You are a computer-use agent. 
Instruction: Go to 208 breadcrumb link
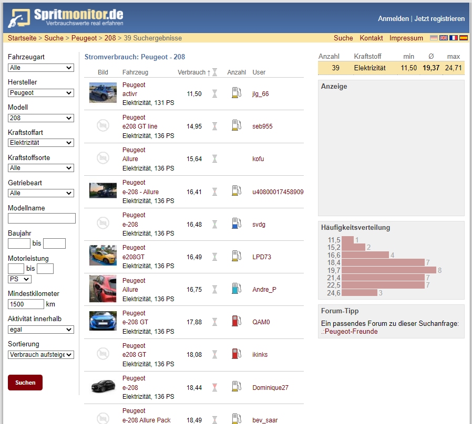point(110,38)
